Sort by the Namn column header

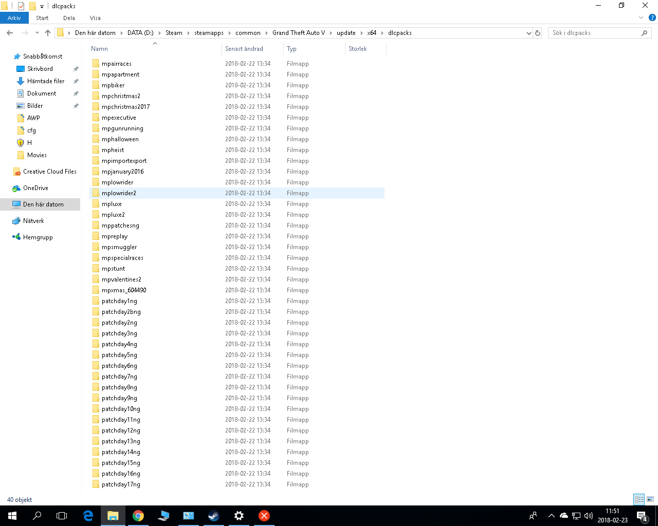(x=155, y=49)
